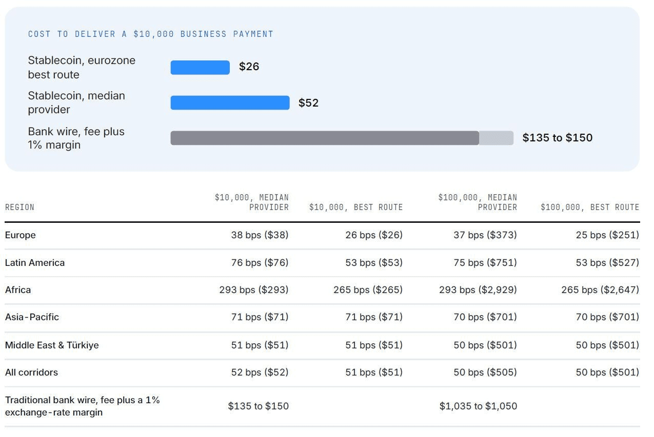Select the $10,000, BEST ROUTE column header
This screenshot has width=654, height=437.
(356, 207)
